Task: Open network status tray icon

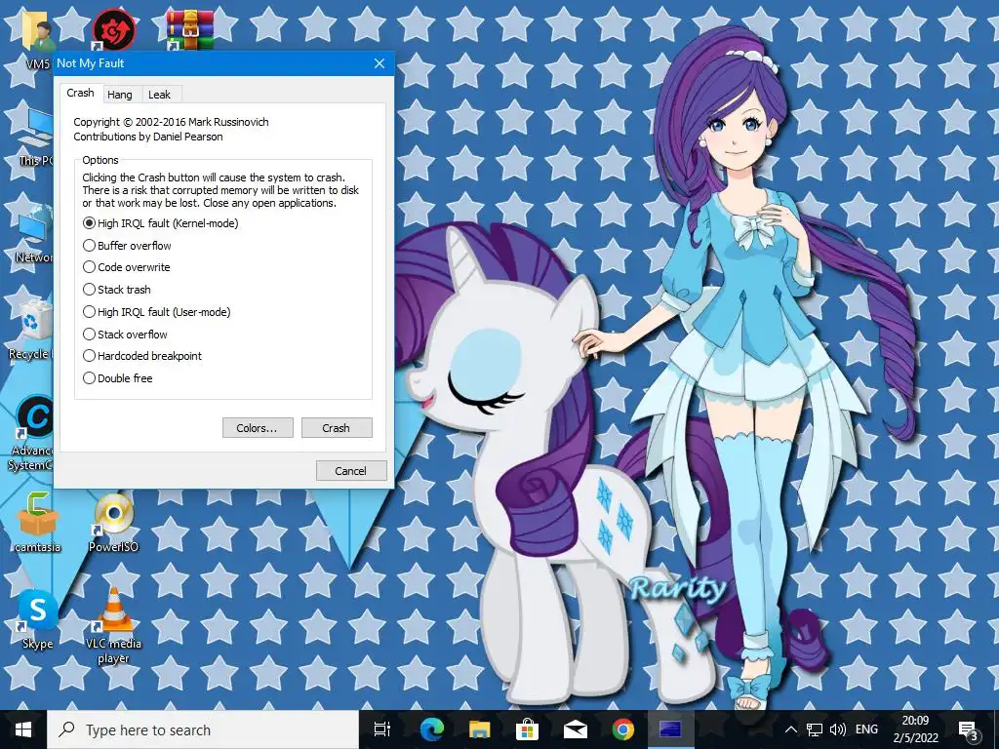Action: [815, 729]
